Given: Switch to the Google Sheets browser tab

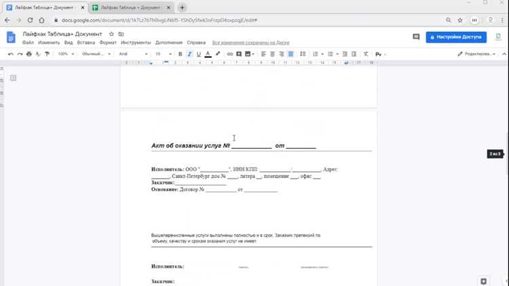Looking at the screenshot, I should click(x=130, y=7).
